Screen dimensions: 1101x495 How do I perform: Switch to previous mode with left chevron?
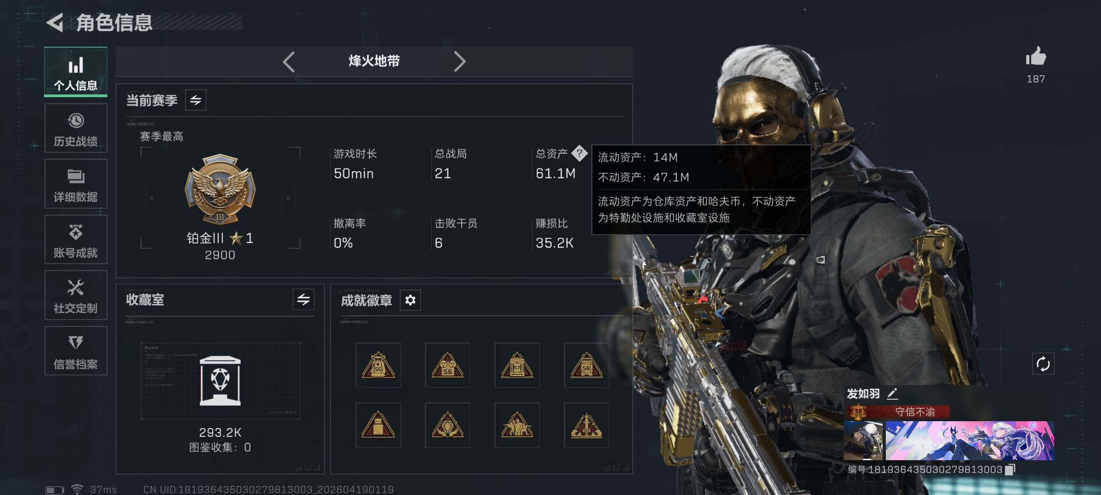coord(289,61)
